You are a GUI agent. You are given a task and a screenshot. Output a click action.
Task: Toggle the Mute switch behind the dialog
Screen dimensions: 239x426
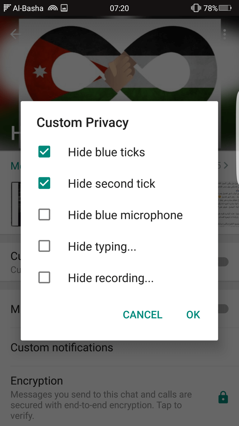click(223, 309)
